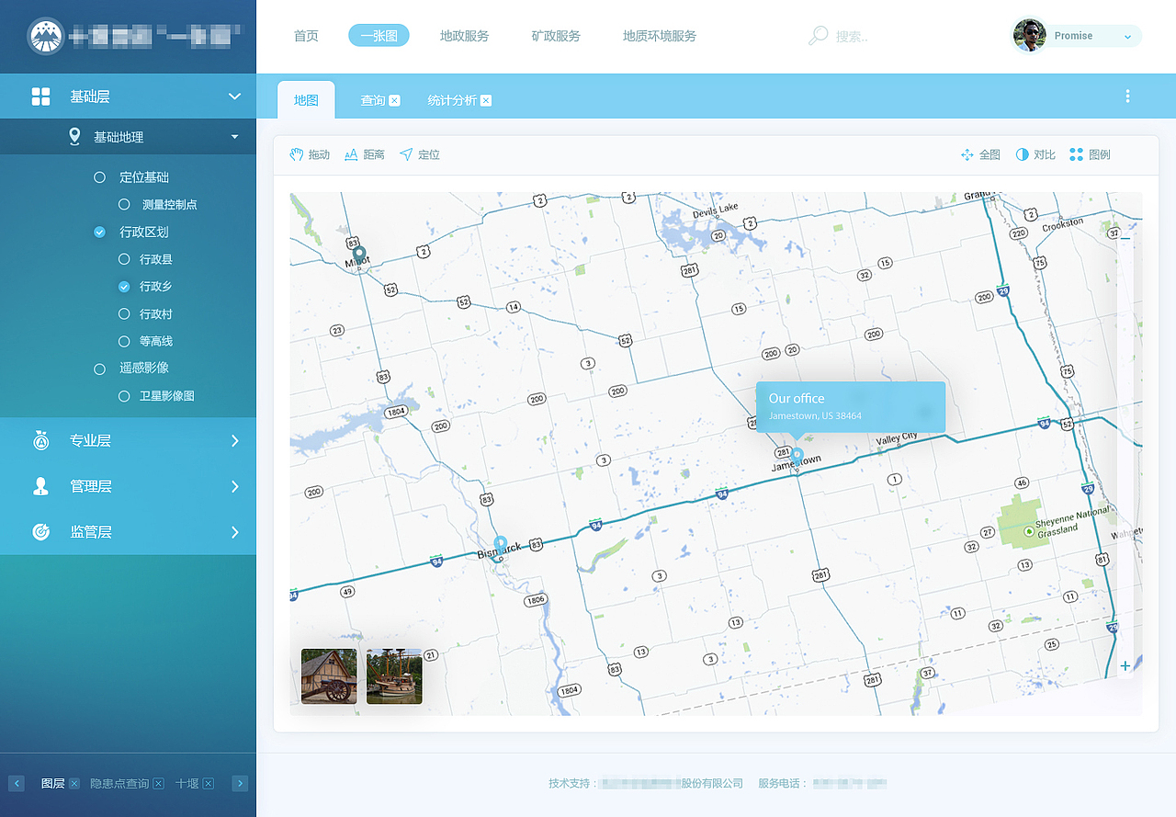The width and height of the screenshot is (1176, 817).
Task: Select the 隐患点查询 bottom tab
Action: 119,784
